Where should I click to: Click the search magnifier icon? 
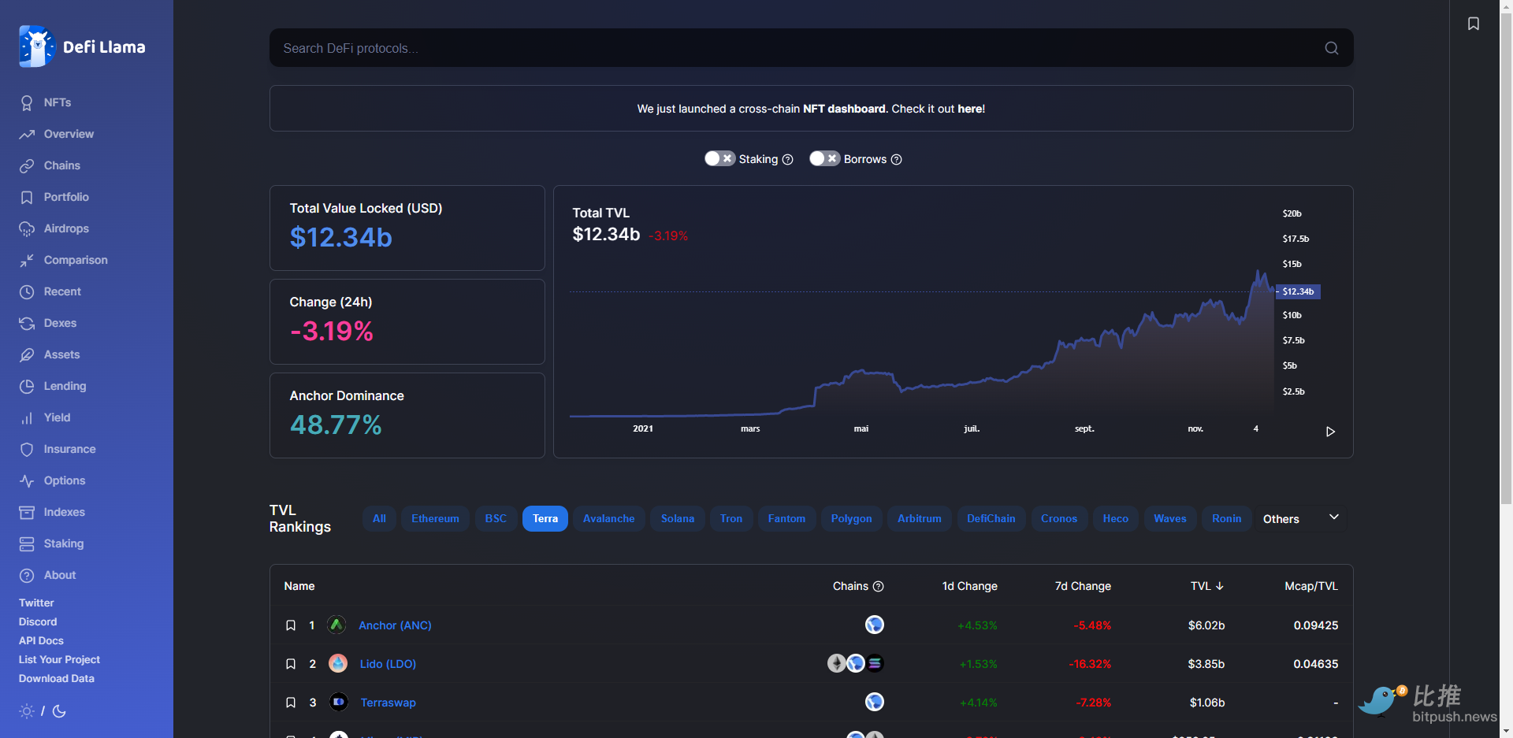click(1332, 48)
